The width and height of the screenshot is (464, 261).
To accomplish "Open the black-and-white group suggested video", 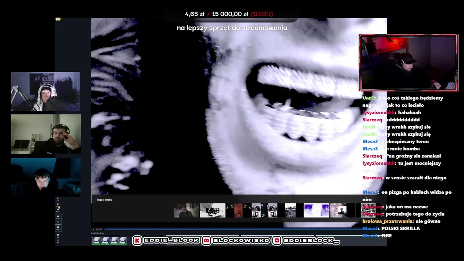I will click(x=265, y=210).
